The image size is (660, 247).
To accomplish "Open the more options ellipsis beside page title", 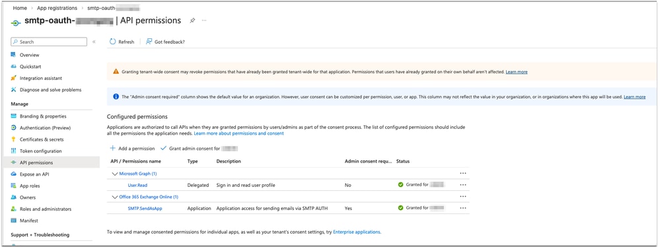I will (x=204, y=20).
